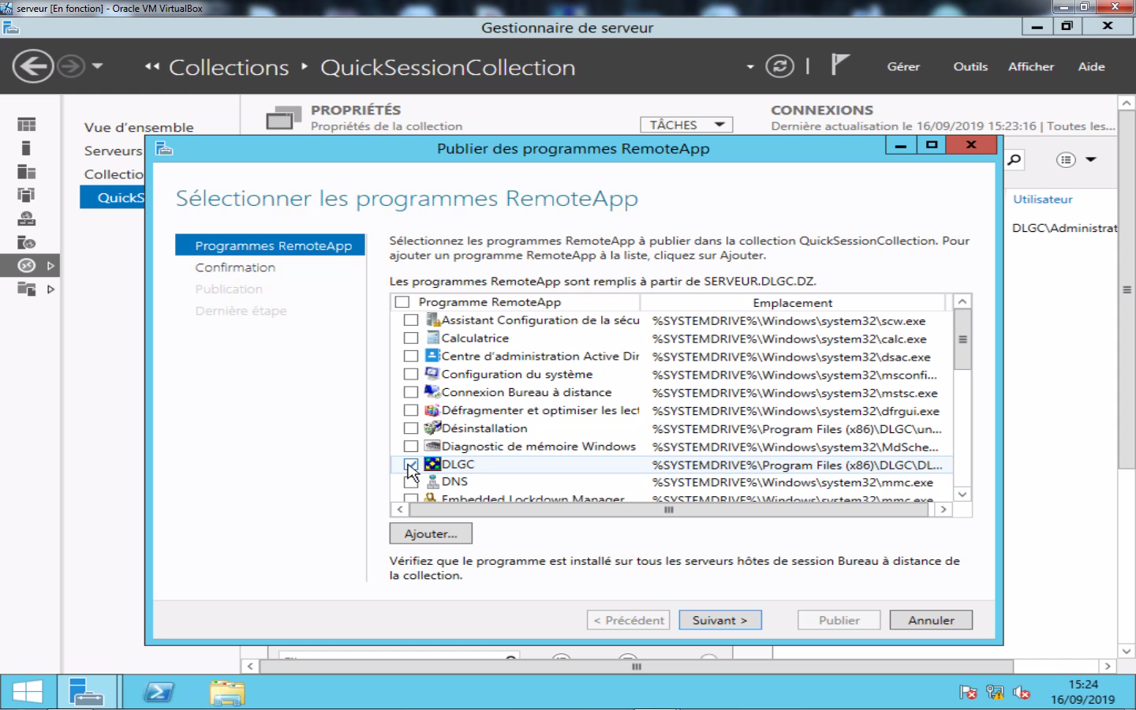Click the PowerShell icon on the taskbar
1136x710 pixels.
(159, 690)
